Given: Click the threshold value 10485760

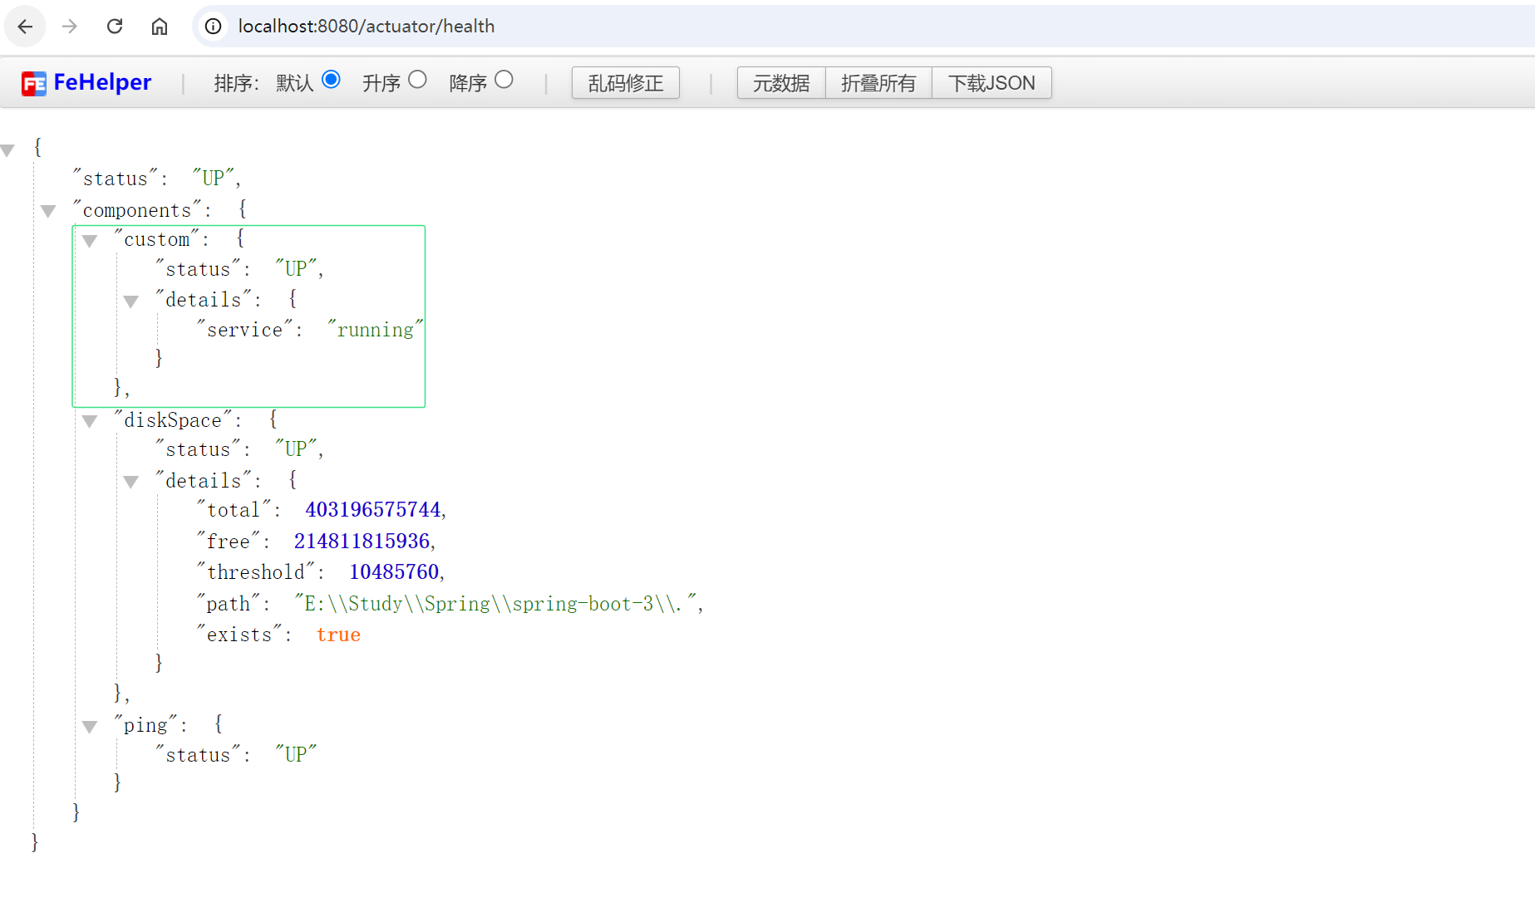Looking at the screenshot, I should [x=394, y=572].
